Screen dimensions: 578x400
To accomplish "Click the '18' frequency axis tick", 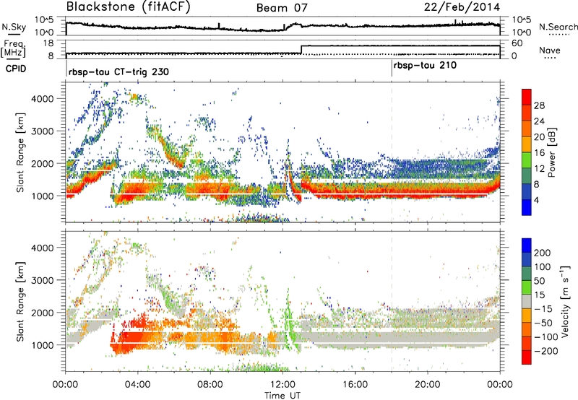I will (48, 43).
